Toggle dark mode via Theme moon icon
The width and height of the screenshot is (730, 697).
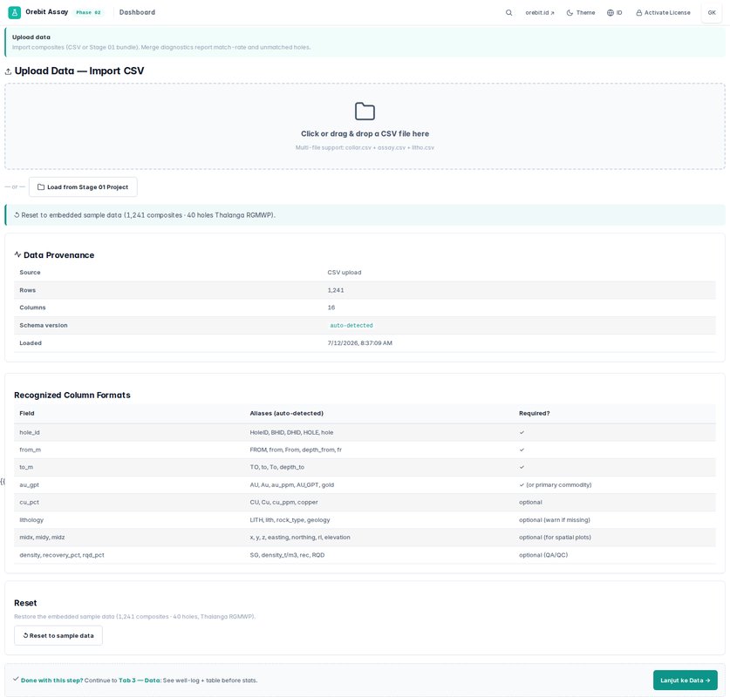(570, 13)
